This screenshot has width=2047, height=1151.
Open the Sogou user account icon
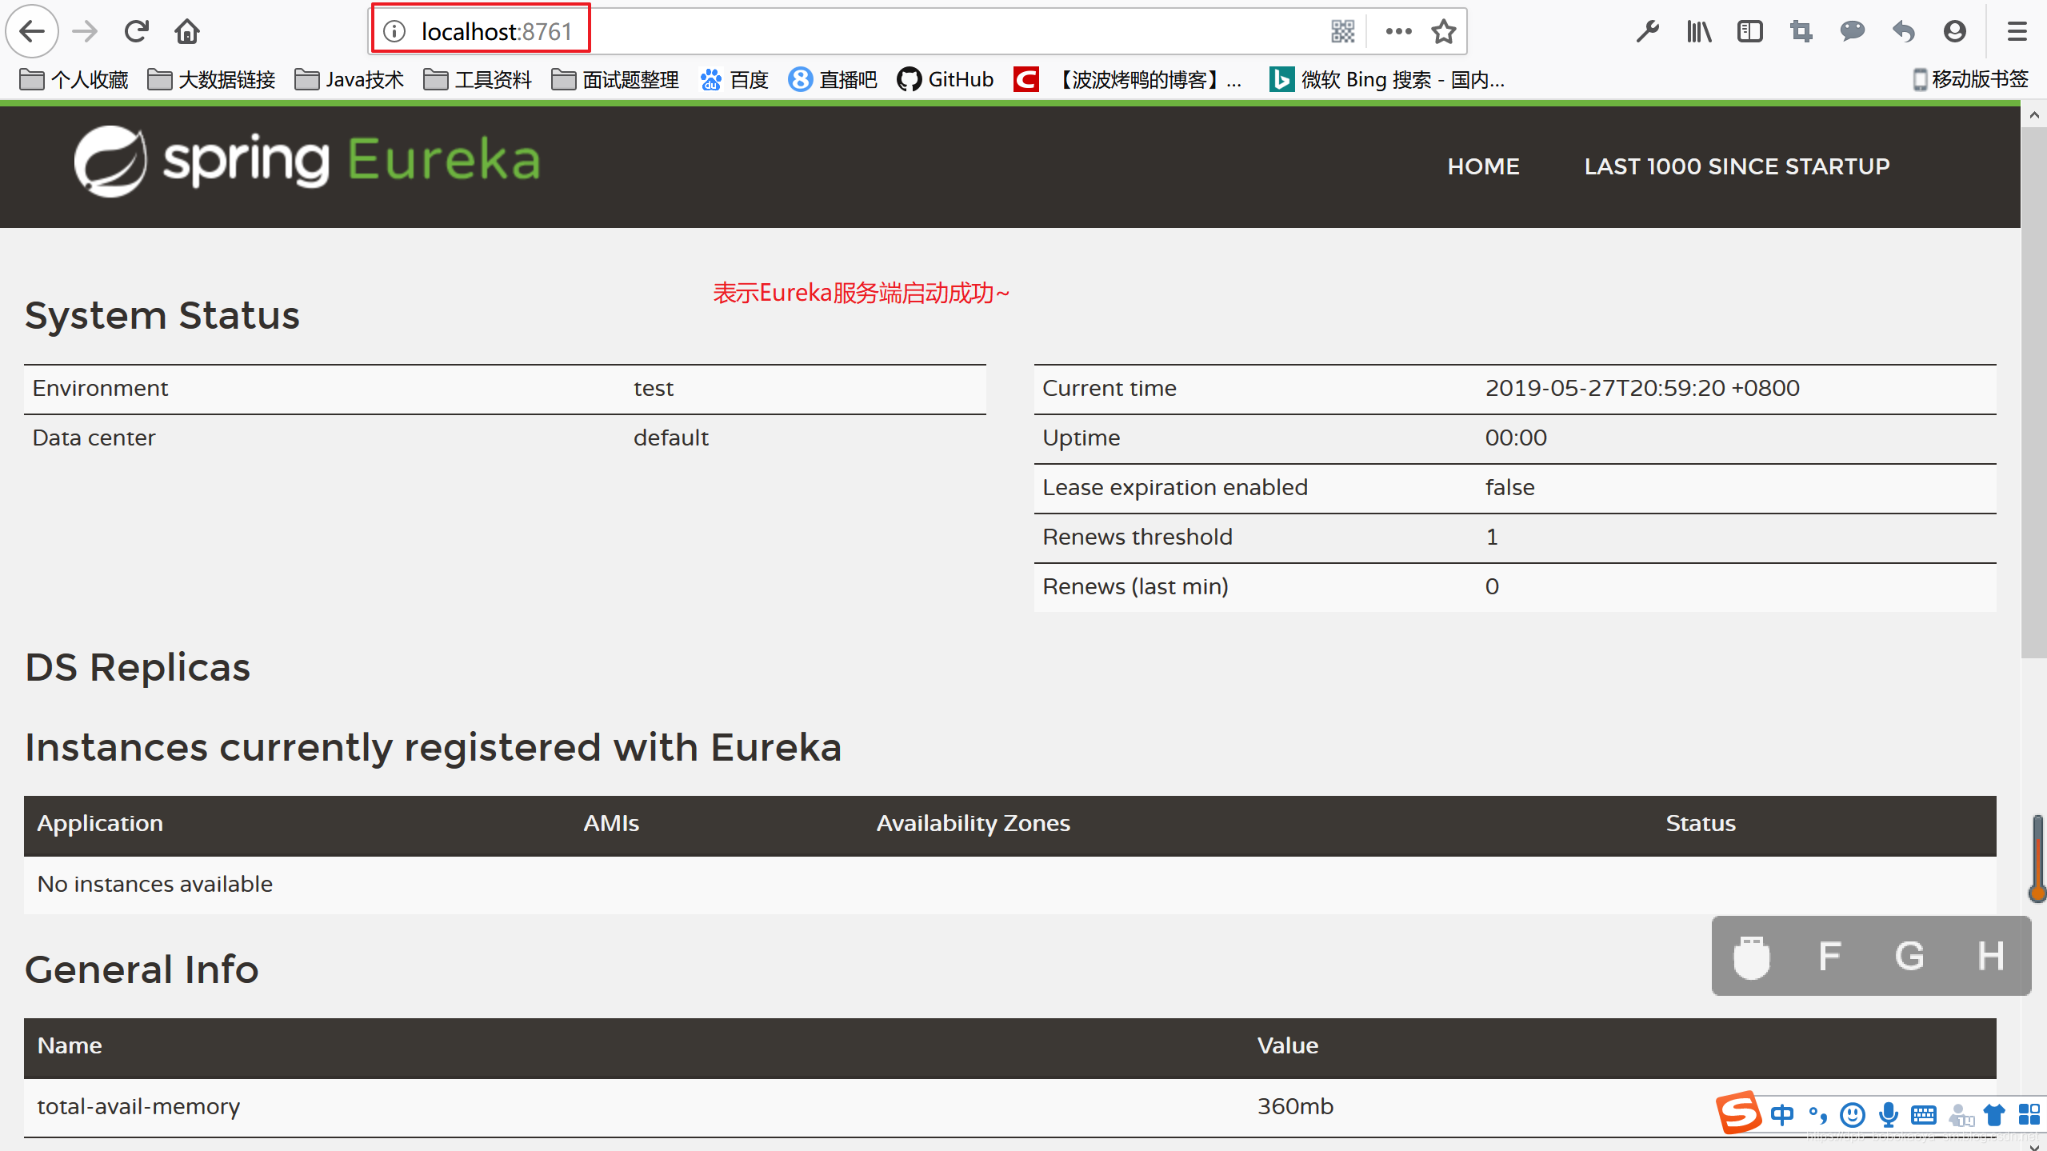pyautogui.click(x=1961, y=1114)
